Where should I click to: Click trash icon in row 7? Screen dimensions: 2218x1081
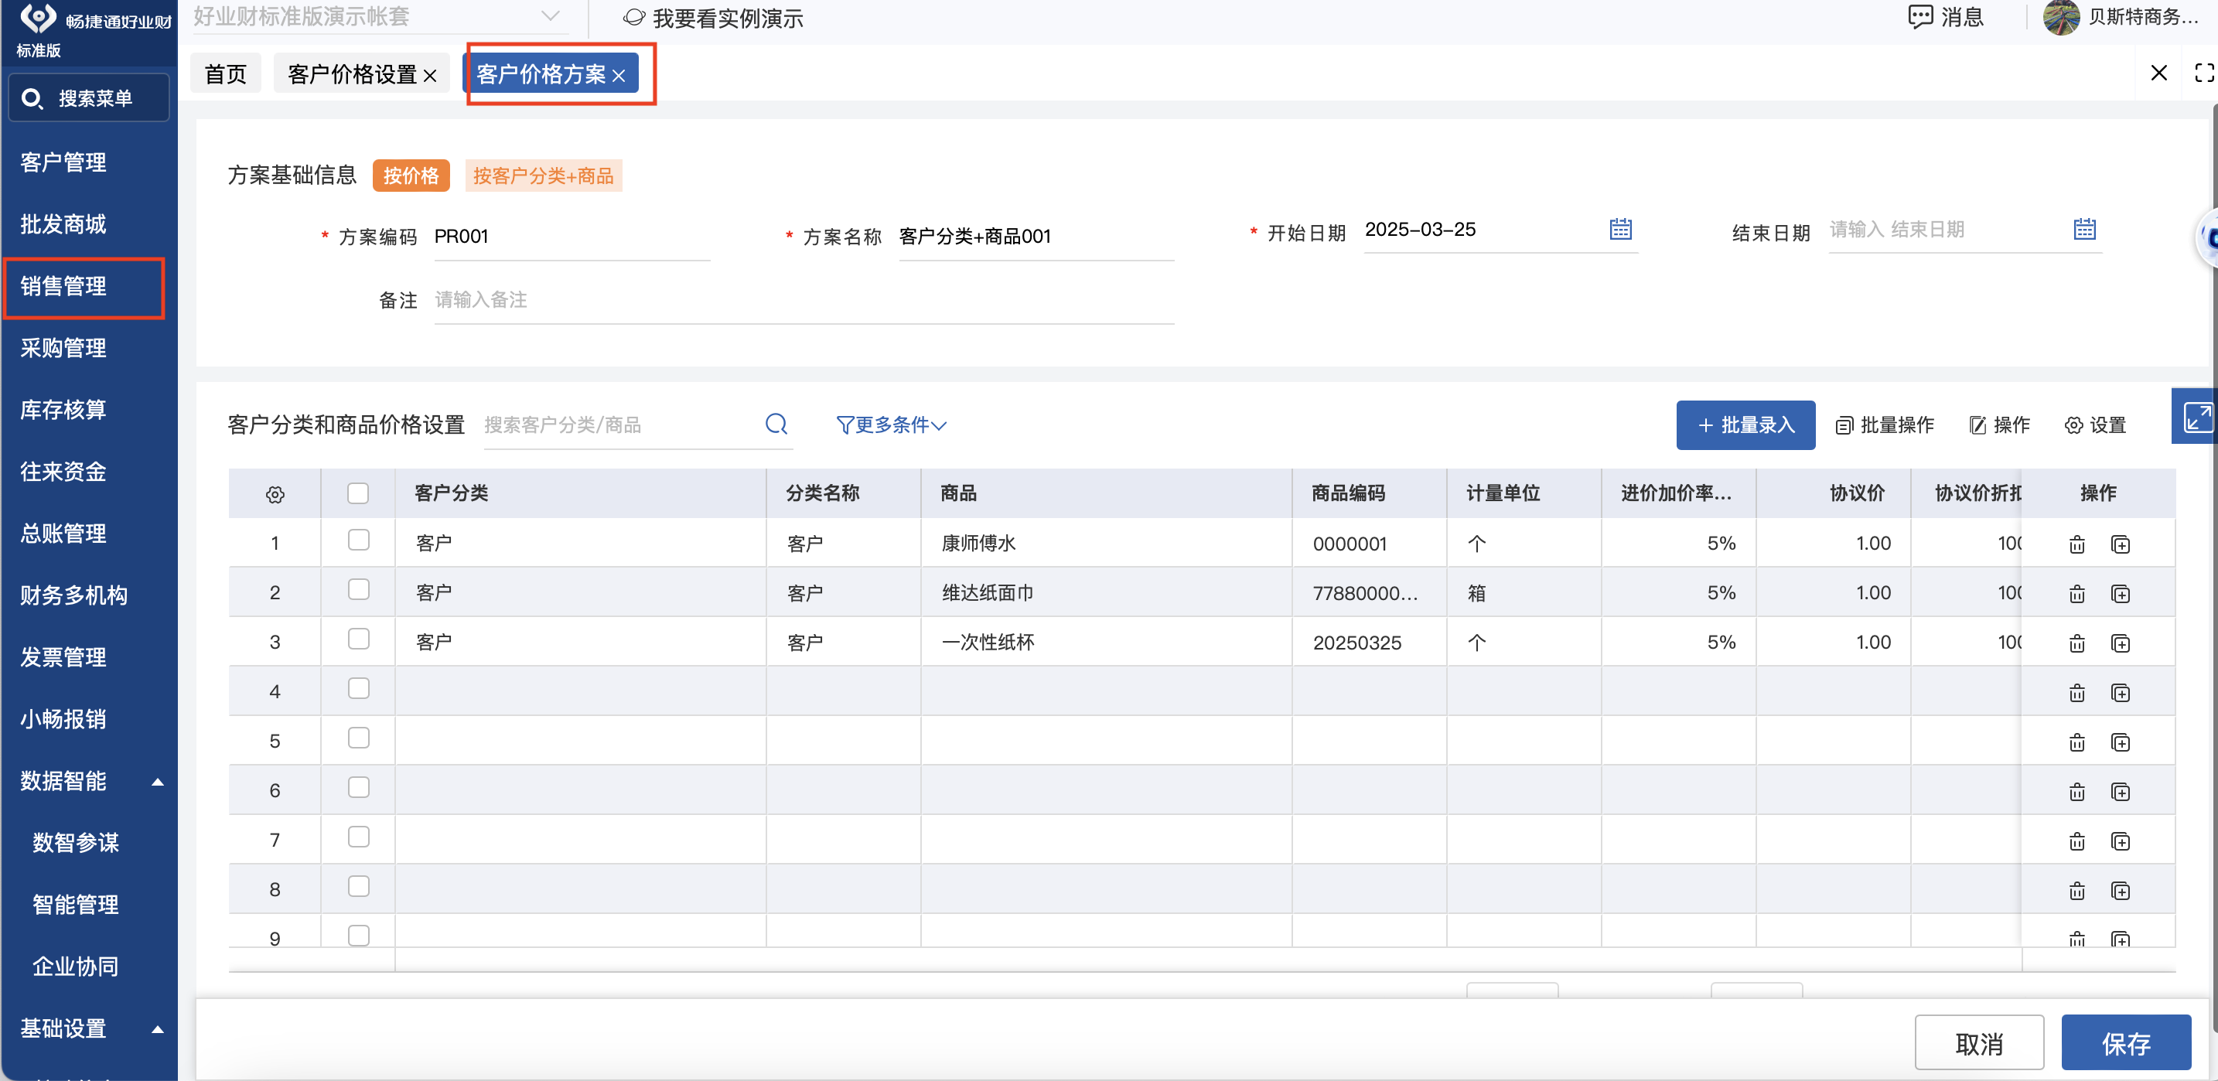point(2076,841)
